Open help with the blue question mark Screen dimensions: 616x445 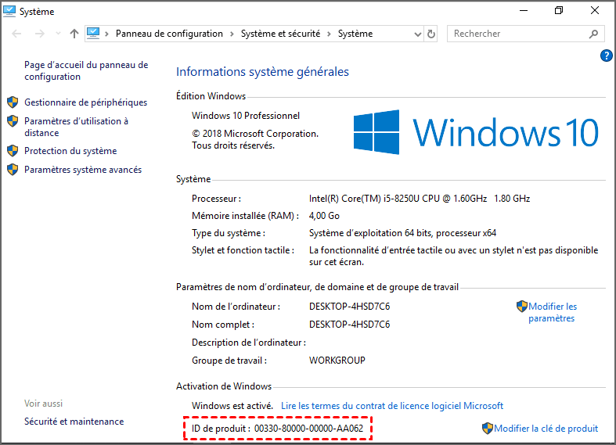pyautogui.click(x=606, y=56)
